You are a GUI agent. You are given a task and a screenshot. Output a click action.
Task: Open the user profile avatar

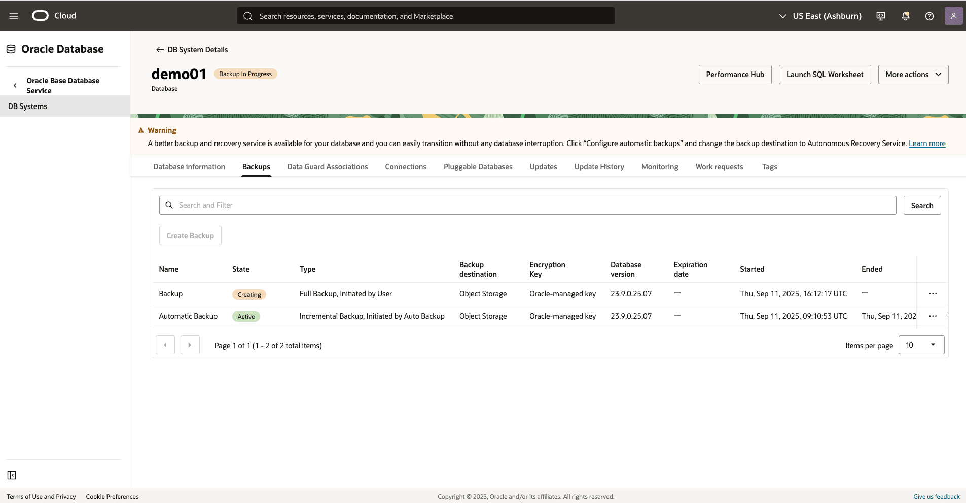[954, 16]
